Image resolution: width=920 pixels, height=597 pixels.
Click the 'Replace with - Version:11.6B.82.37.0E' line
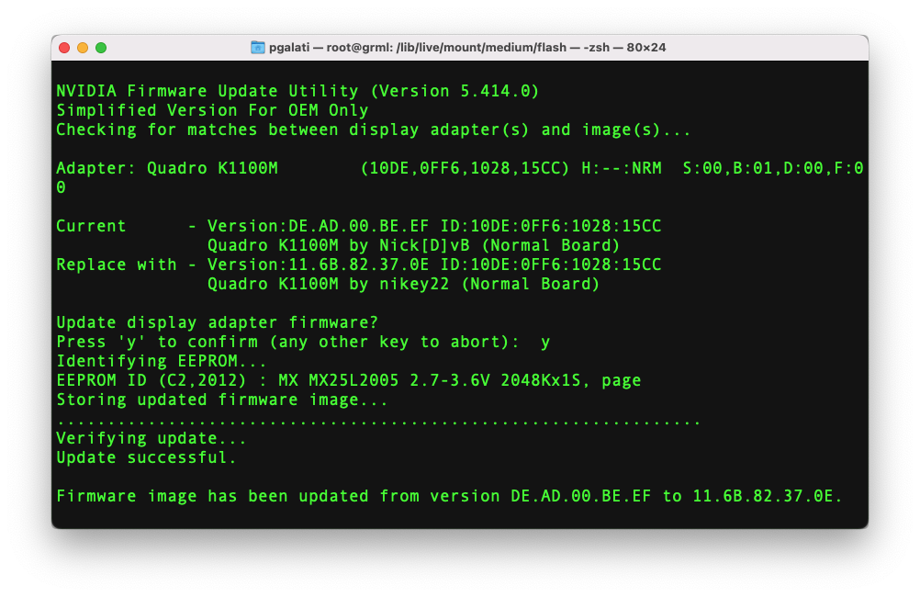[x=358, y=265]
